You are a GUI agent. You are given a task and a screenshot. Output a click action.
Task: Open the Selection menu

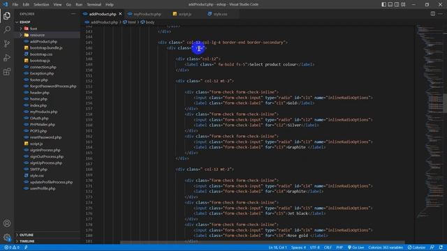[x=41, y=4]
